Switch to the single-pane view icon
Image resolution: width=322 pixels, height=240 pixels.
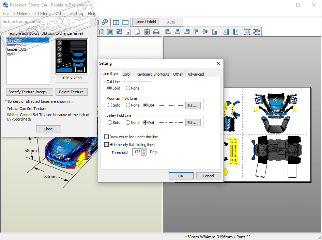pyautogui.click(x=125, y=22)
